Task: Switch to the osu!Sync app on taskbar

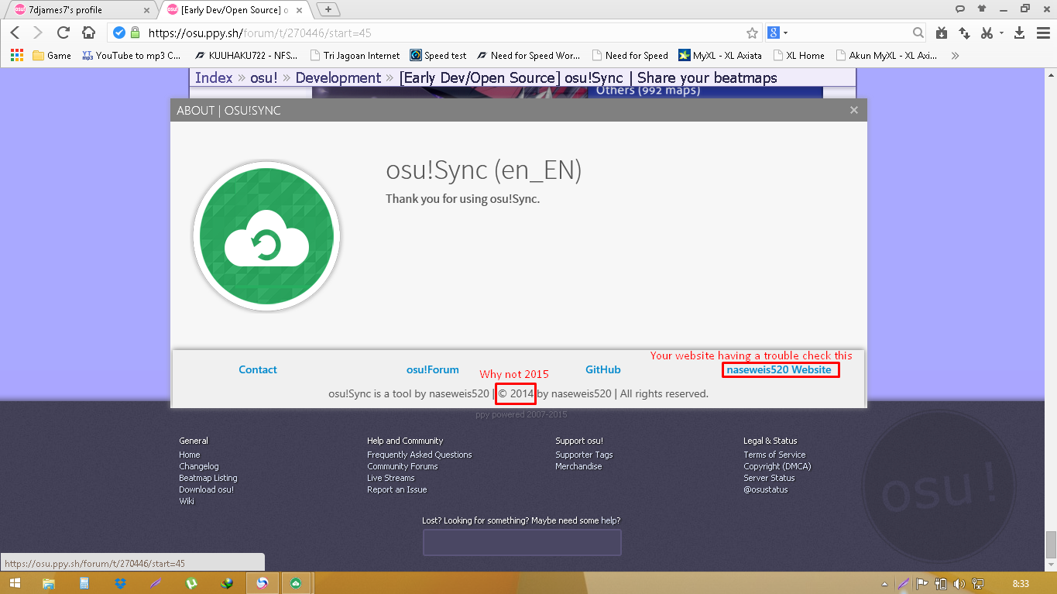Action: 296,583
